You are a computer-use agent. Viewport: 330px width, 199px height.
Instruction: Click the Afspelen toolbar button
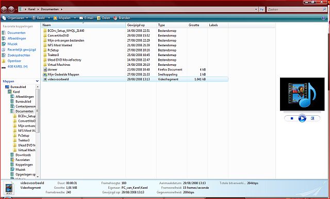tap(62, 18)
